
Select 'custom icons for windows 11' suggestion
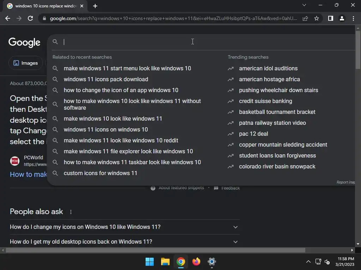100,173
